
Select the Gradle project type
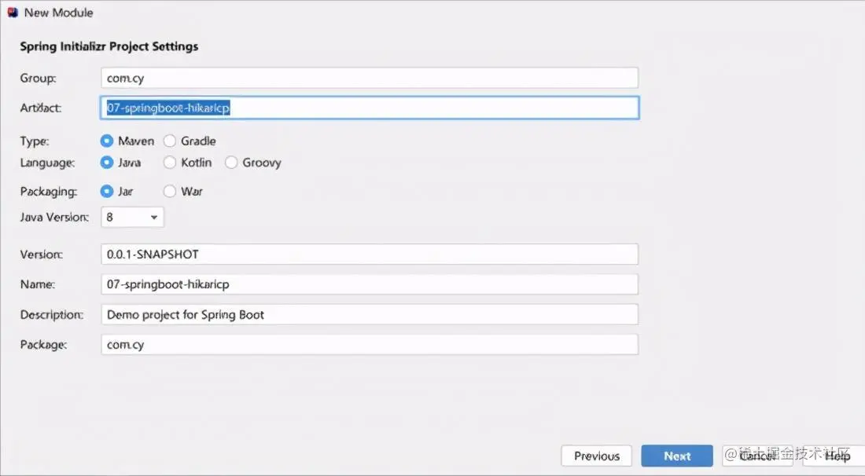[x=169, y=141]
